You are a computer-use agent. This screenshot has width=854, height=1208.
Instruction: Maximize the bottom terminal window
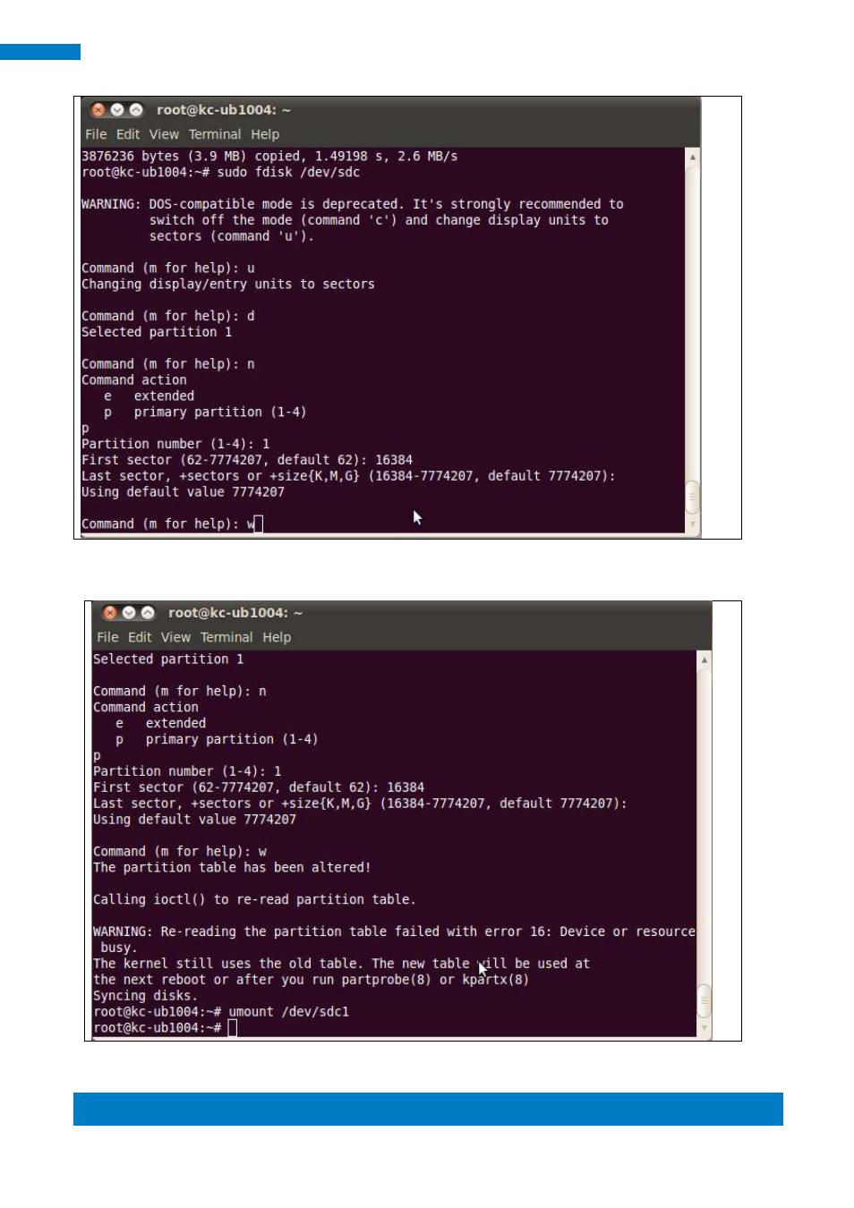[x=148, y=613]
